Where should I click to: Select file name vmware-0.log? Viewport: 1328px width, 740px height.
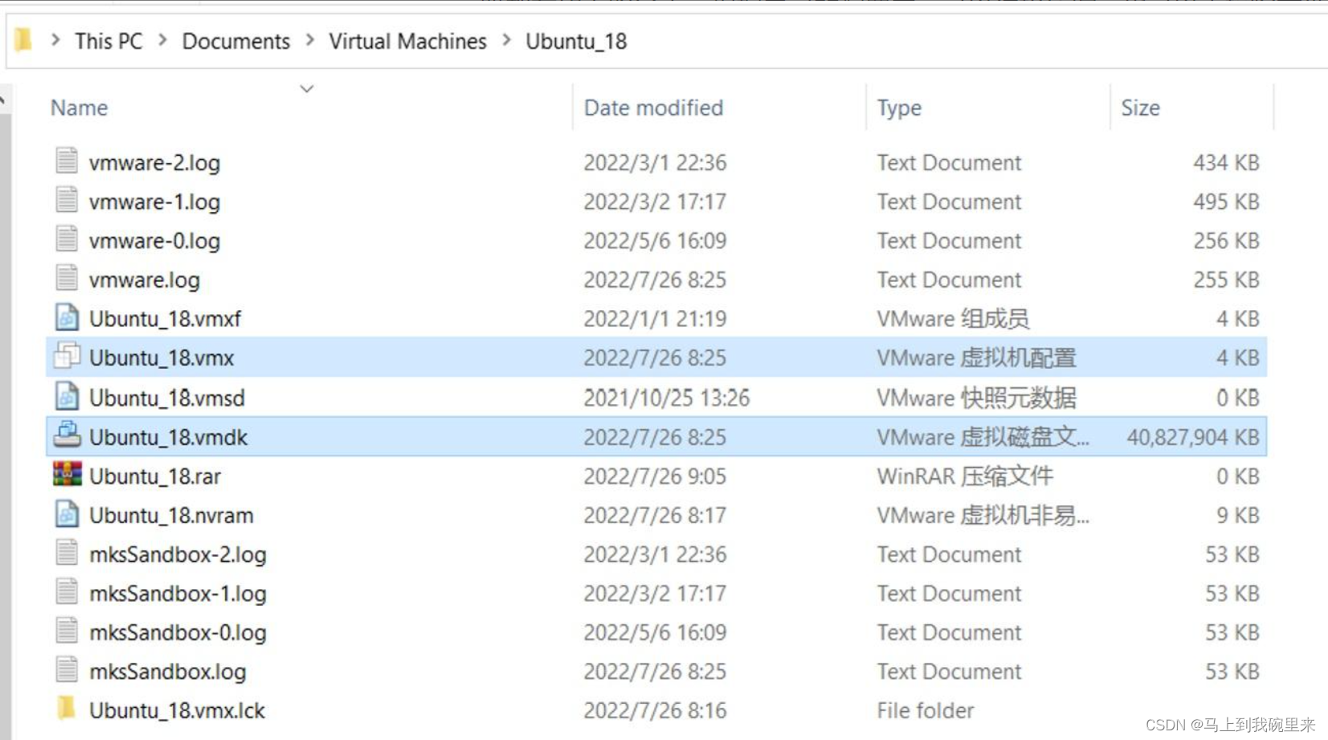154,241
